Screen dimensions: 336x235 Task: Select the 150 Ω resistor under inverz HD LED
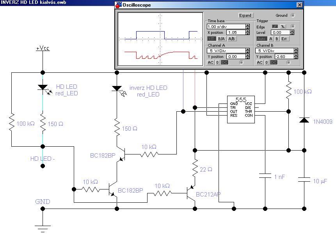pos(117,127)
